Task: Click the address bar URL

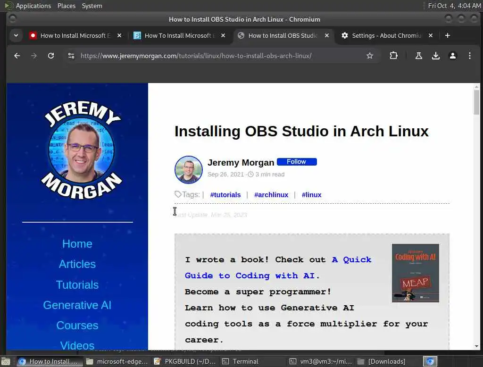Action: (196, 56)
